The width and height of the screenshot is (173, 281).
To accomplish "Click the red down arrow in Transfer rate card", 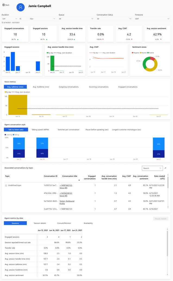I will (103, 39).
